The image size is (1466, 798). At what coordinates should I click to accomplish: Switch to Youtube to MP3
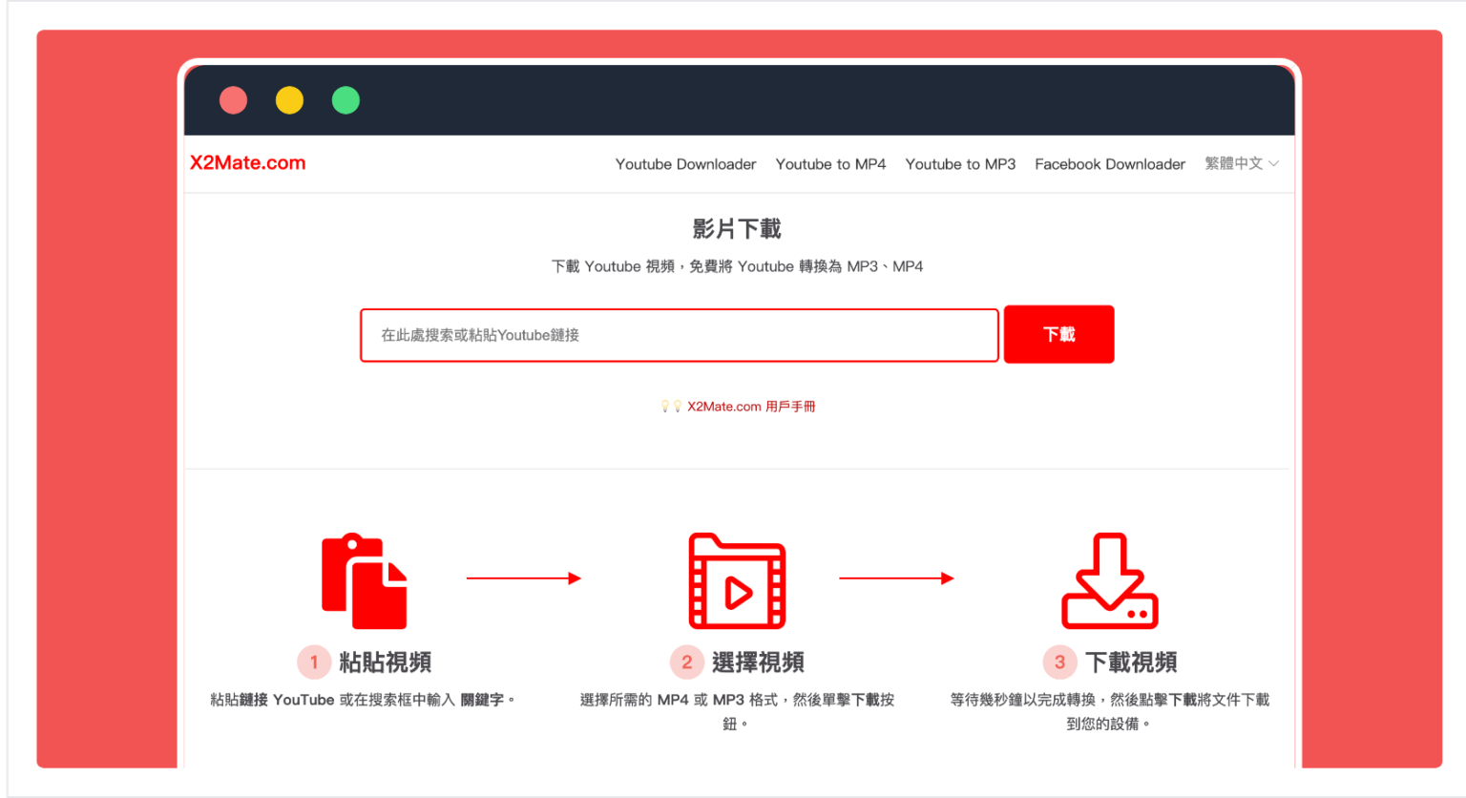pos(960,163)
